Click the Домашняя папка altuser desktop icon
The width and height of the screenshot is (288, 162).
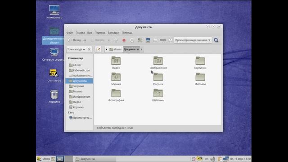(54, 36)
